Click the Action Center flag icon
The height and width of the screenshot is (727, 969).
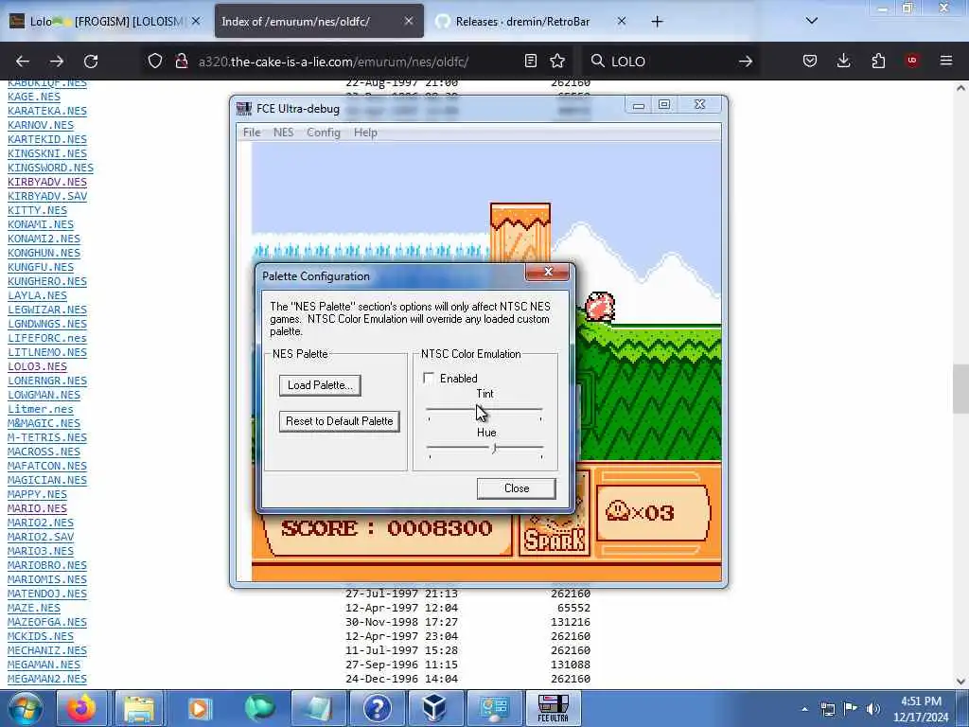(851, 708)
